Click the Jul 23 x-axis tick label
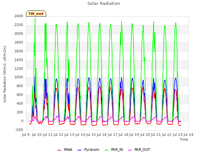208x156 pixels. 177,135
